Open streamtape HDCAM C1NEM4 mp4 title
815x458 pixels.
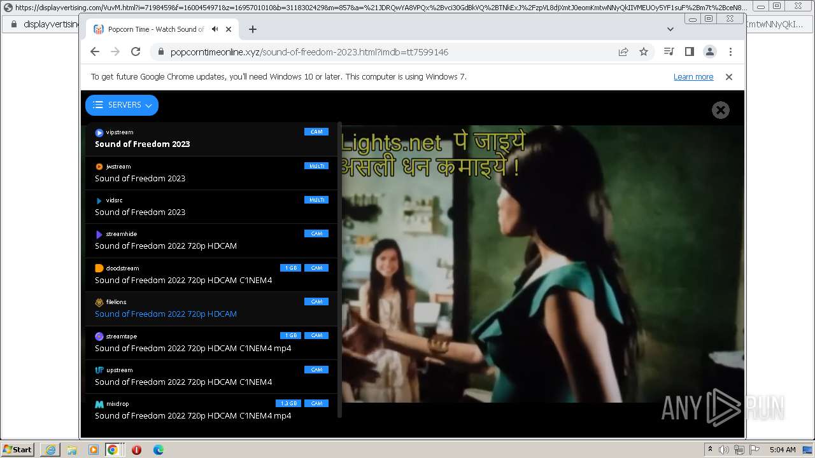coord(193,348)
